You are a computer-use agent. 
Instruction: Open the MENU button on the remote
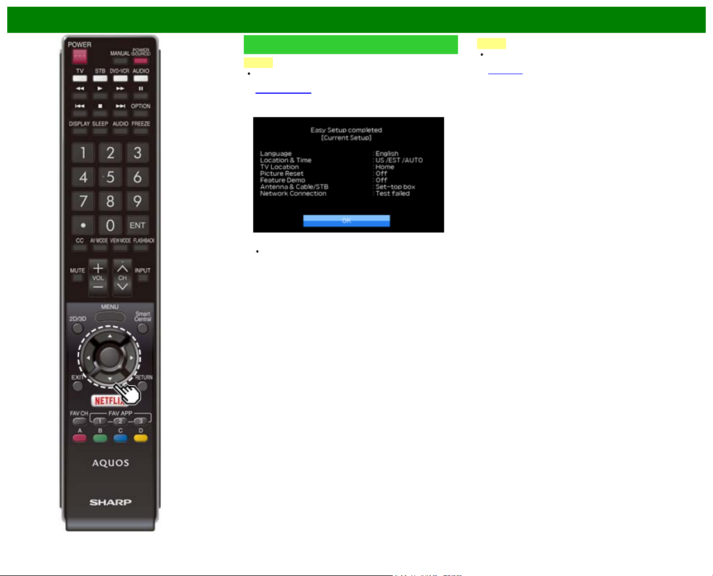110,317
